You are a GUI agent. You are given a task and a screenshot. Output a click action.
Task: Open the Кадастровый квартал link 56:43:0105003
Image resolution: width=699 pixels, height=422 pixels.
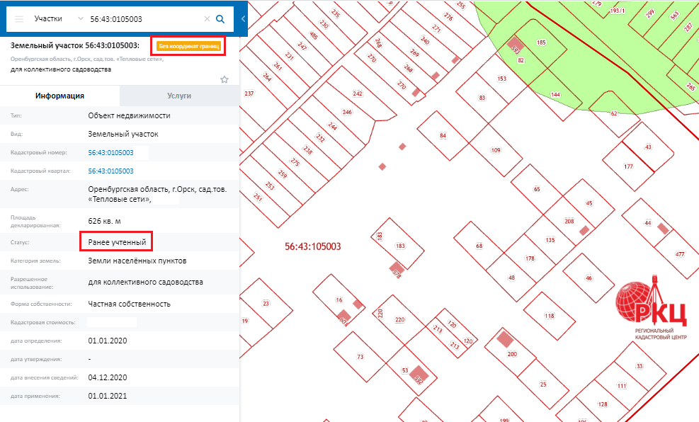pos(110,171)
